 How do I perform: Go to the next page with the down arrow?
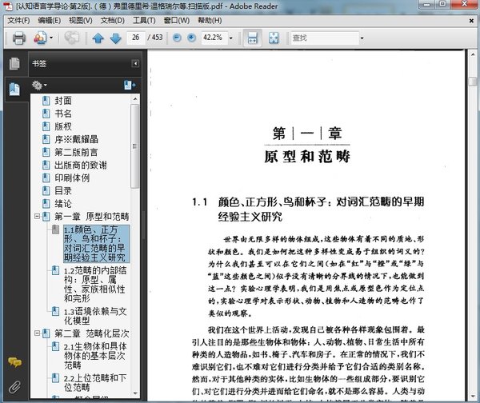(115, 38)
